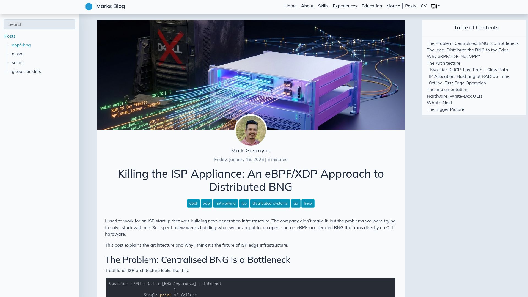Screen dimensions: 528x297
Task: Jump to 'Hardware: White-Box OLTs' section
Action: (455, 96)
